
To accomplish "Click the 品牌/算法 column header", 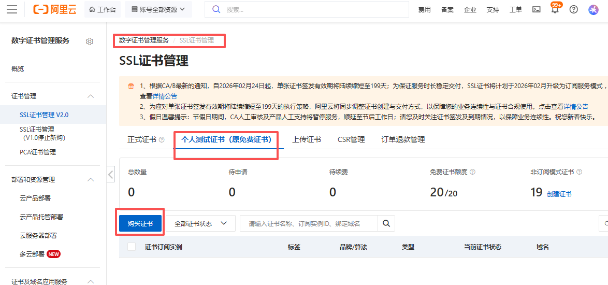I will coord(353,247).
